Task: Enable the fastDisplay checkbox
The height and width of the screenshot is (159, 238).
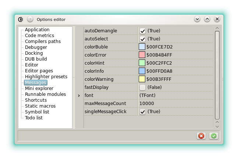Action: pos(142,87)
